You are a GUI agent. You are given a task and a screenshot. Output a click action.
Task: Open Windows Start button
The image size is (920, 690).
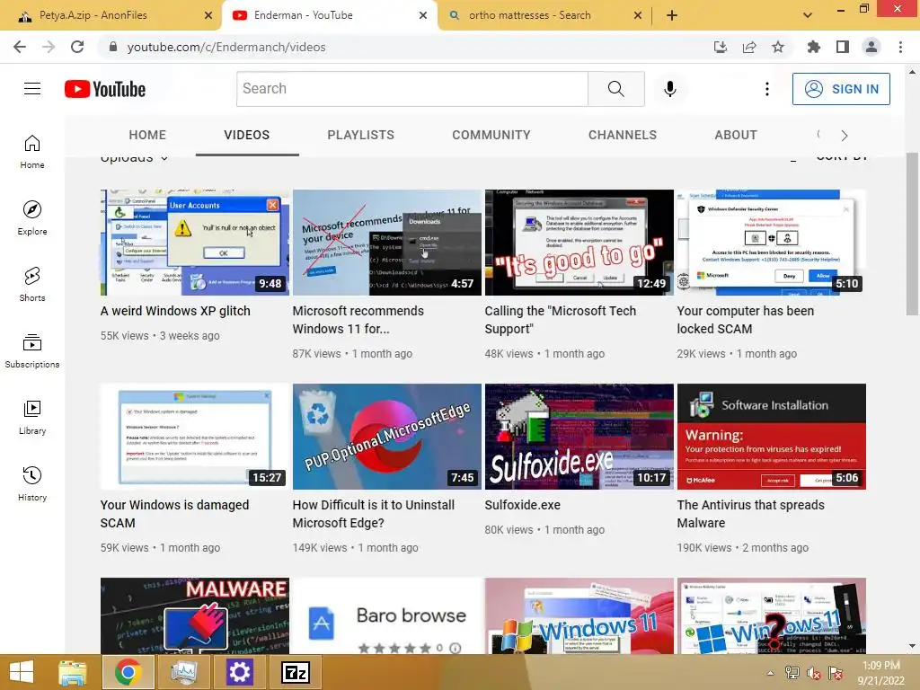[x=22, y=672]
